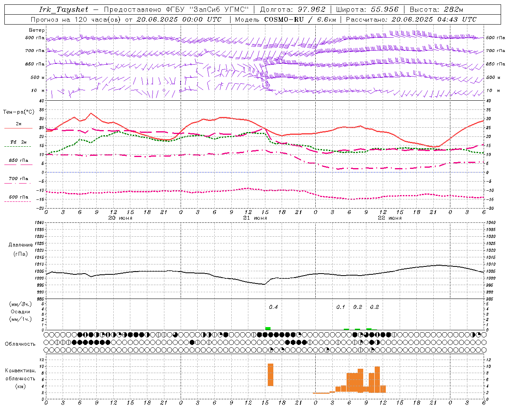The height and width of the screenshot is (406, 507).
Task: Click the "Ветер" wind panel label
Action: 37,30
